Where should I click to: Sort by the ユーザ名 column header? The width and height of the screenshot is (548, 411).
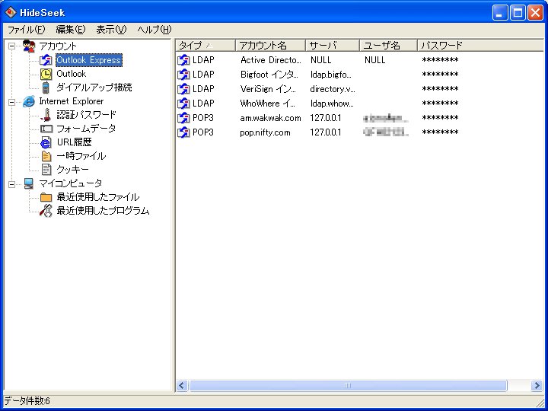pyautogui.click(x=388, y=46)
